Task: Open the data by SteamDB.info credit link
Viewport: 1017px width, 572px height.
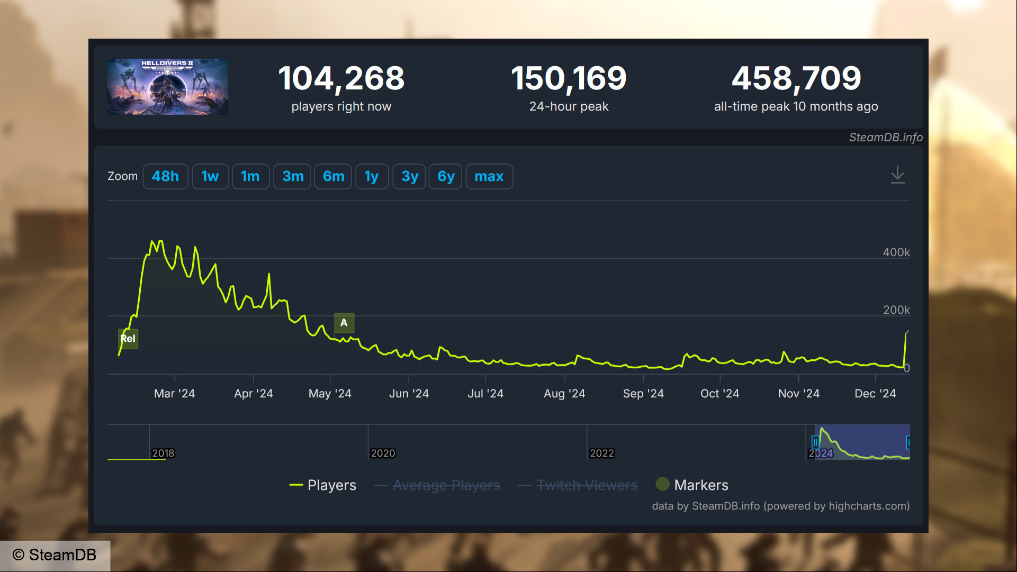Action: point(781,506)
